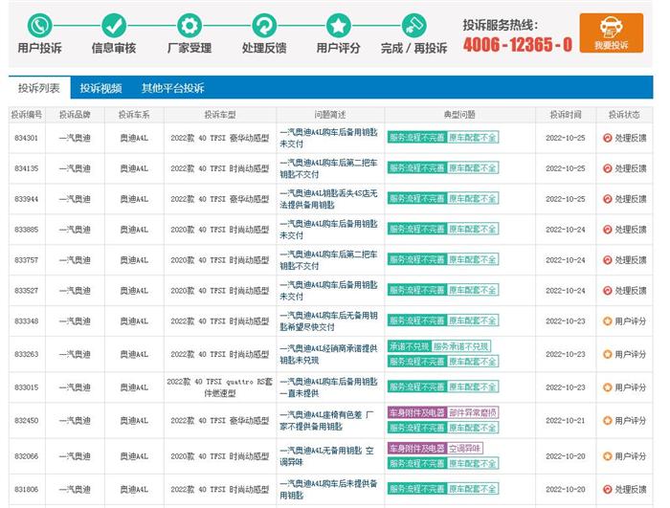Click the 用户评分 icon in row 833015
Image resolution: width=670 pixels, height=508 pixels.
(607, 387)
